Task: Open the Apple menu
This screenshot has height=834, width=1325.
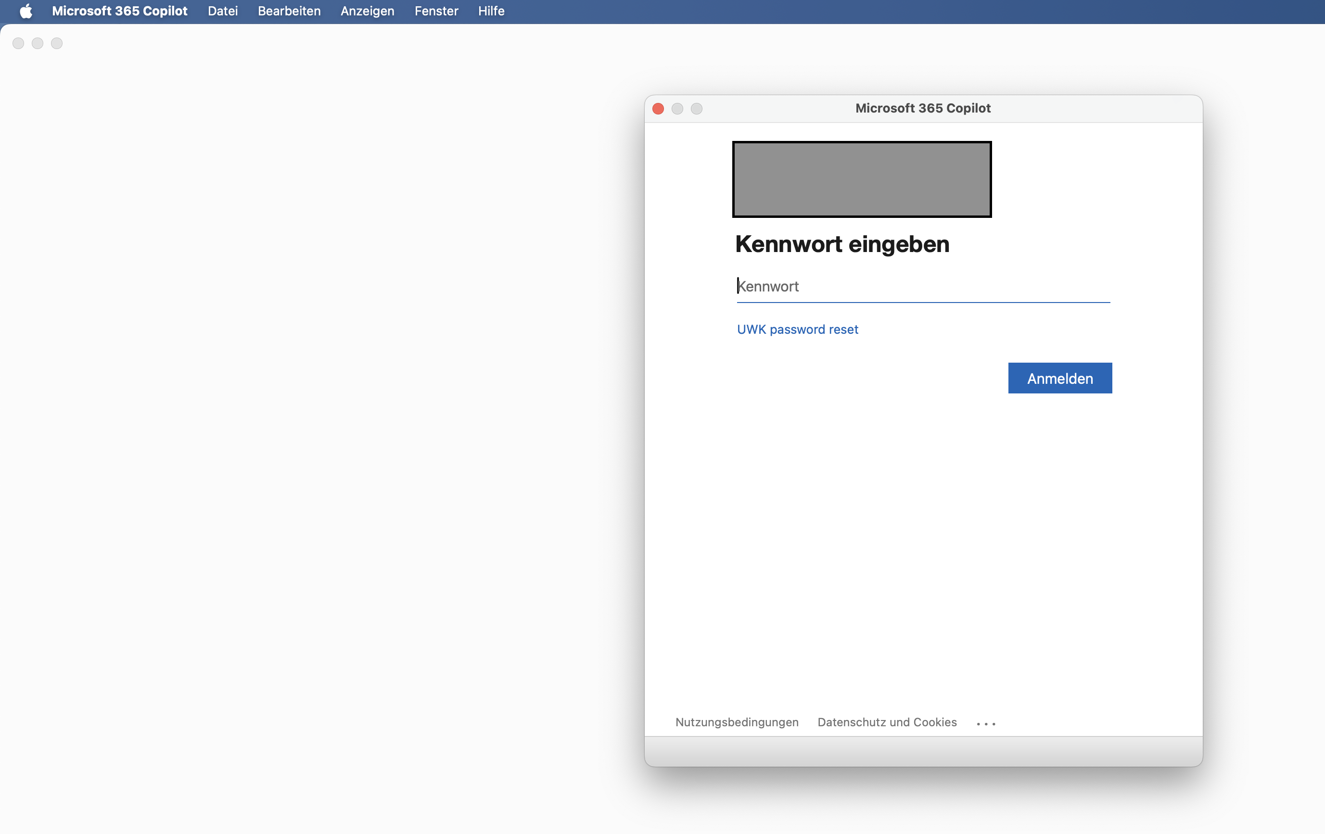Action: tap(26, 11)
